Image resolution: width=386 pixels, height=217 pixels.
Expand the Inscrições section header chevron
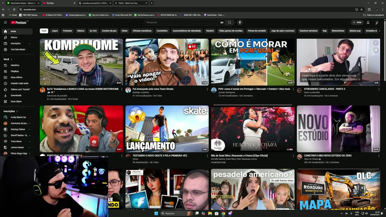pyautogui.click(x=17, y=111)
